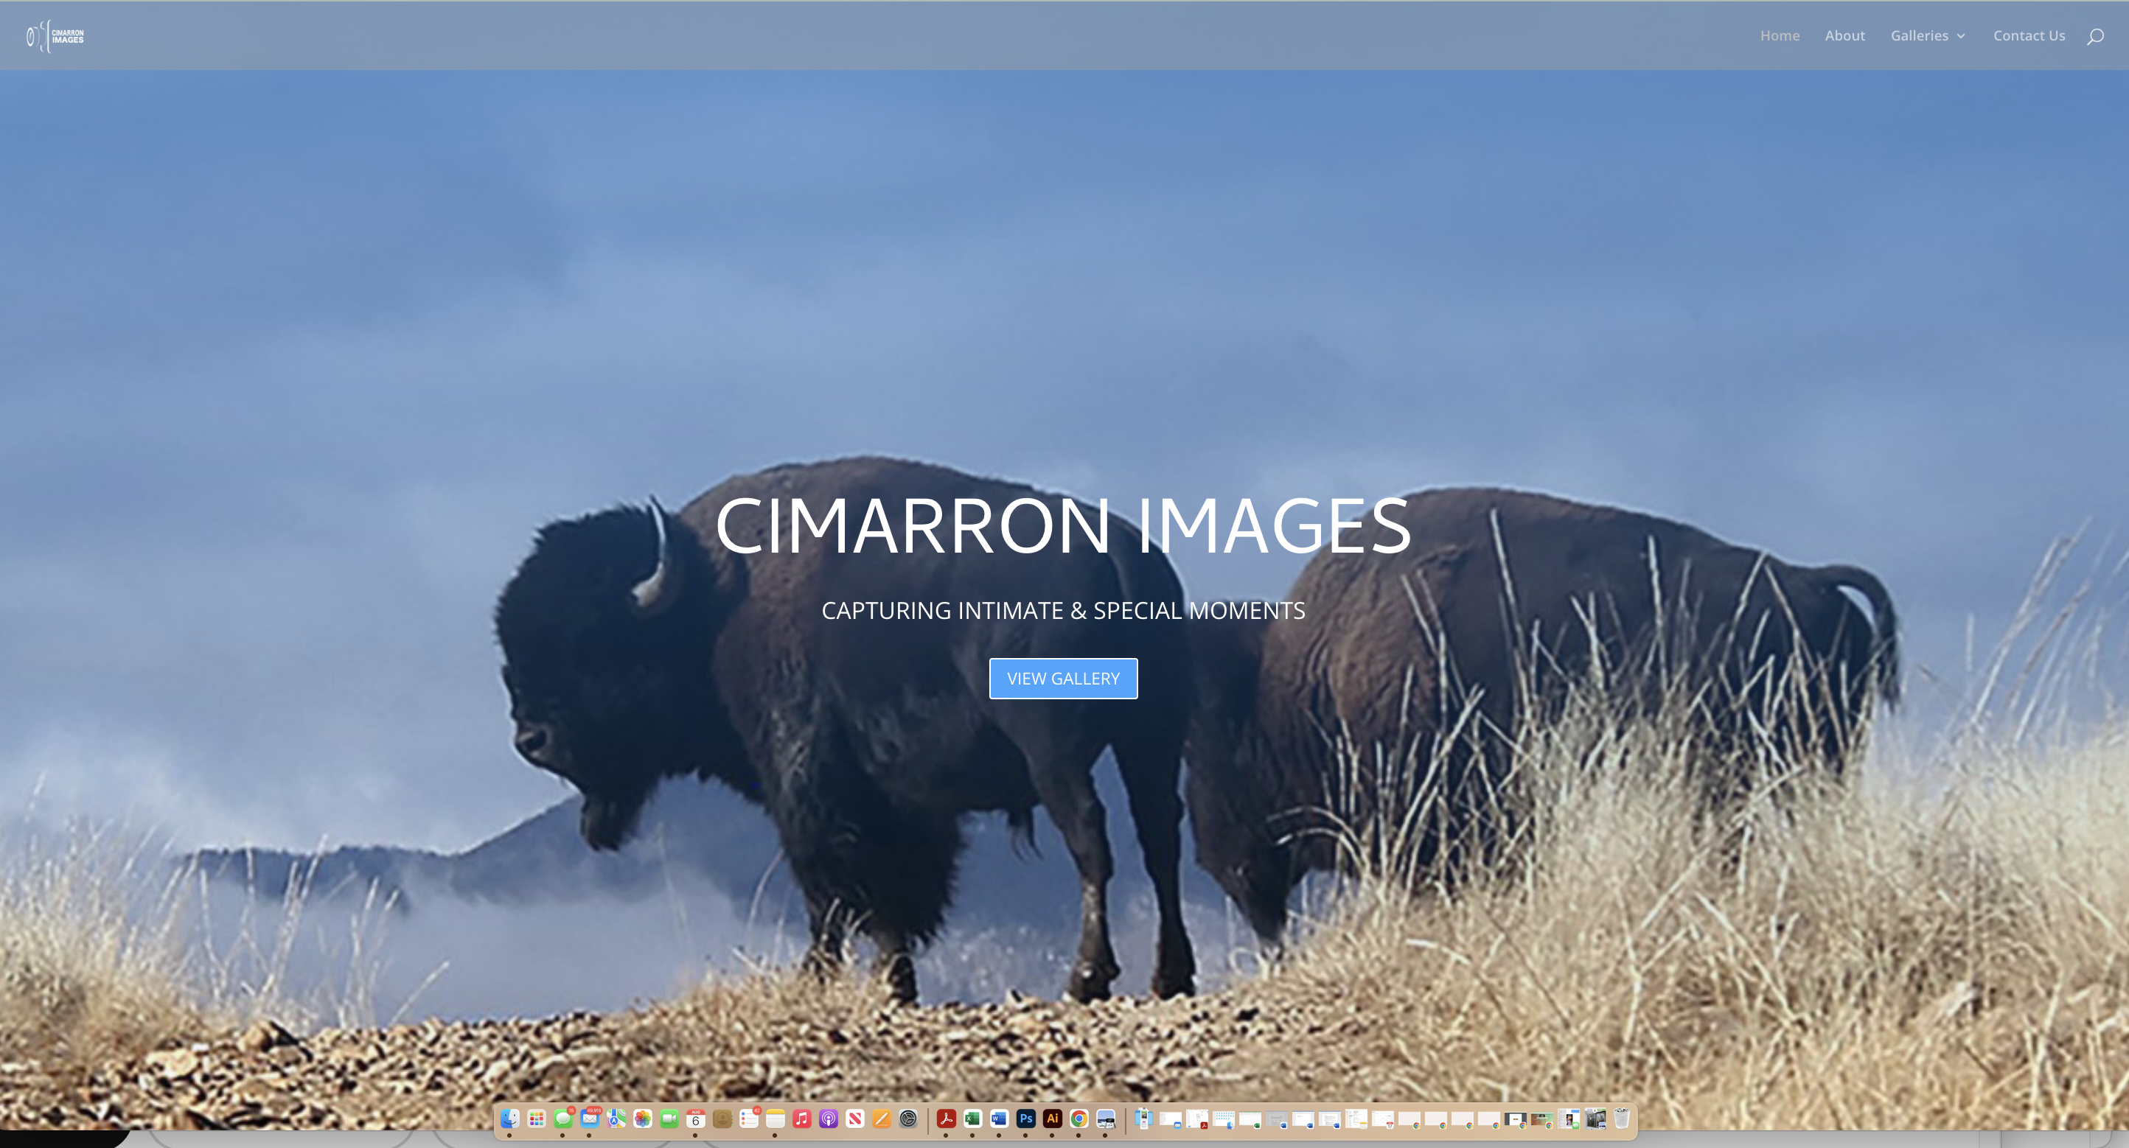Restore the minimized Mail window
Image resolution: width=2129 pixels, height=1148 pixels.
click(x=1171, y=1120)
